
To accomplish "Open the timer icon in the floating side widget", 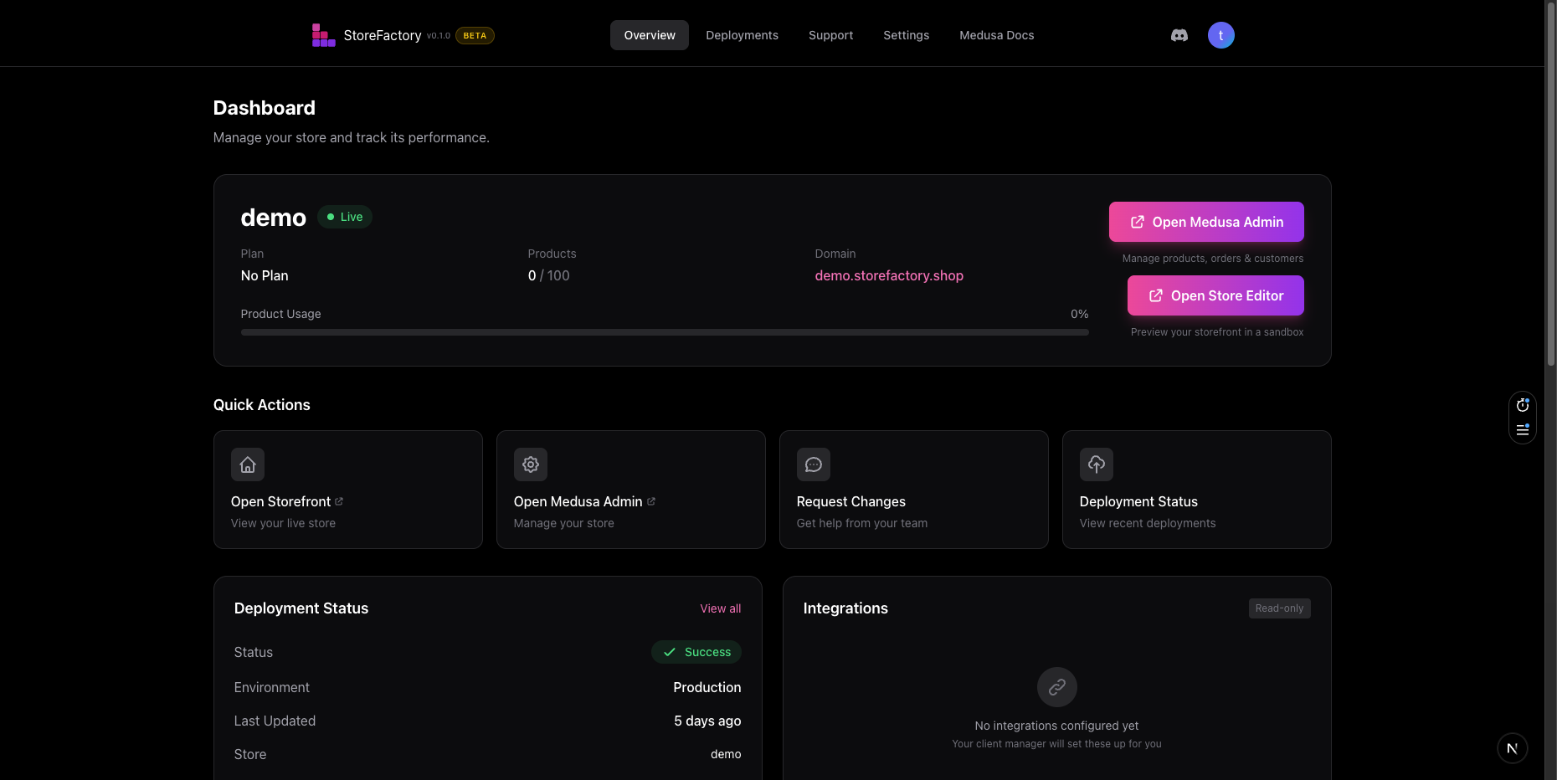I will (1523, 404).
